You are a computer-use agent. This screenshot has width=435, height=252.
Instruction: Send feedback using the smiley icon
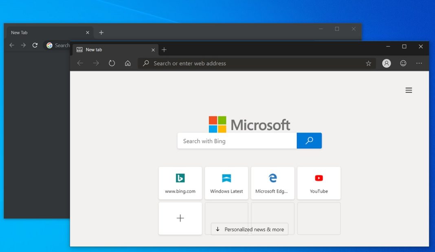coord(403,63)
